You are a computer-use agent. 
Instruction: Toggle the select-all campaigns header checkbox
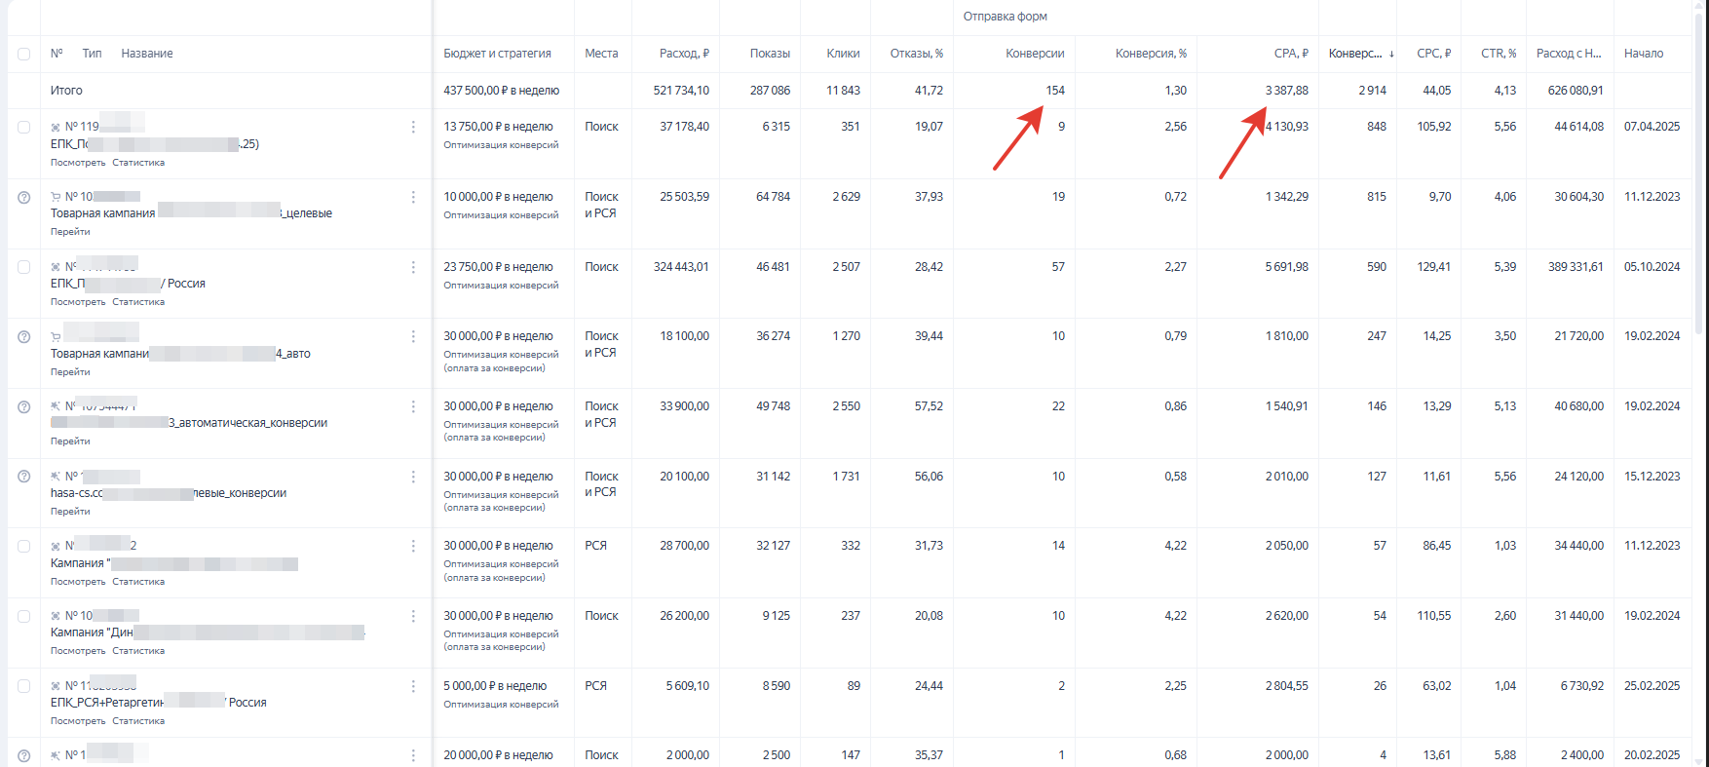(x=24, y=54)
